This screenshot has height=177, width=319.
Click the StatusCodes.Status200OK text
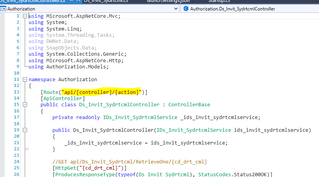tap(234, 174)
